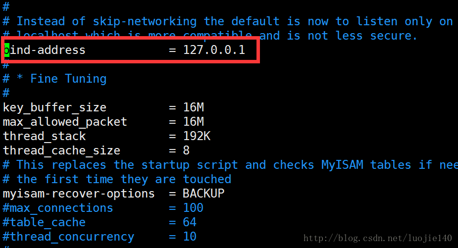458x248 pixels.
Task: Select the Fine Tuning comment heading
Action: pos(68,79)
